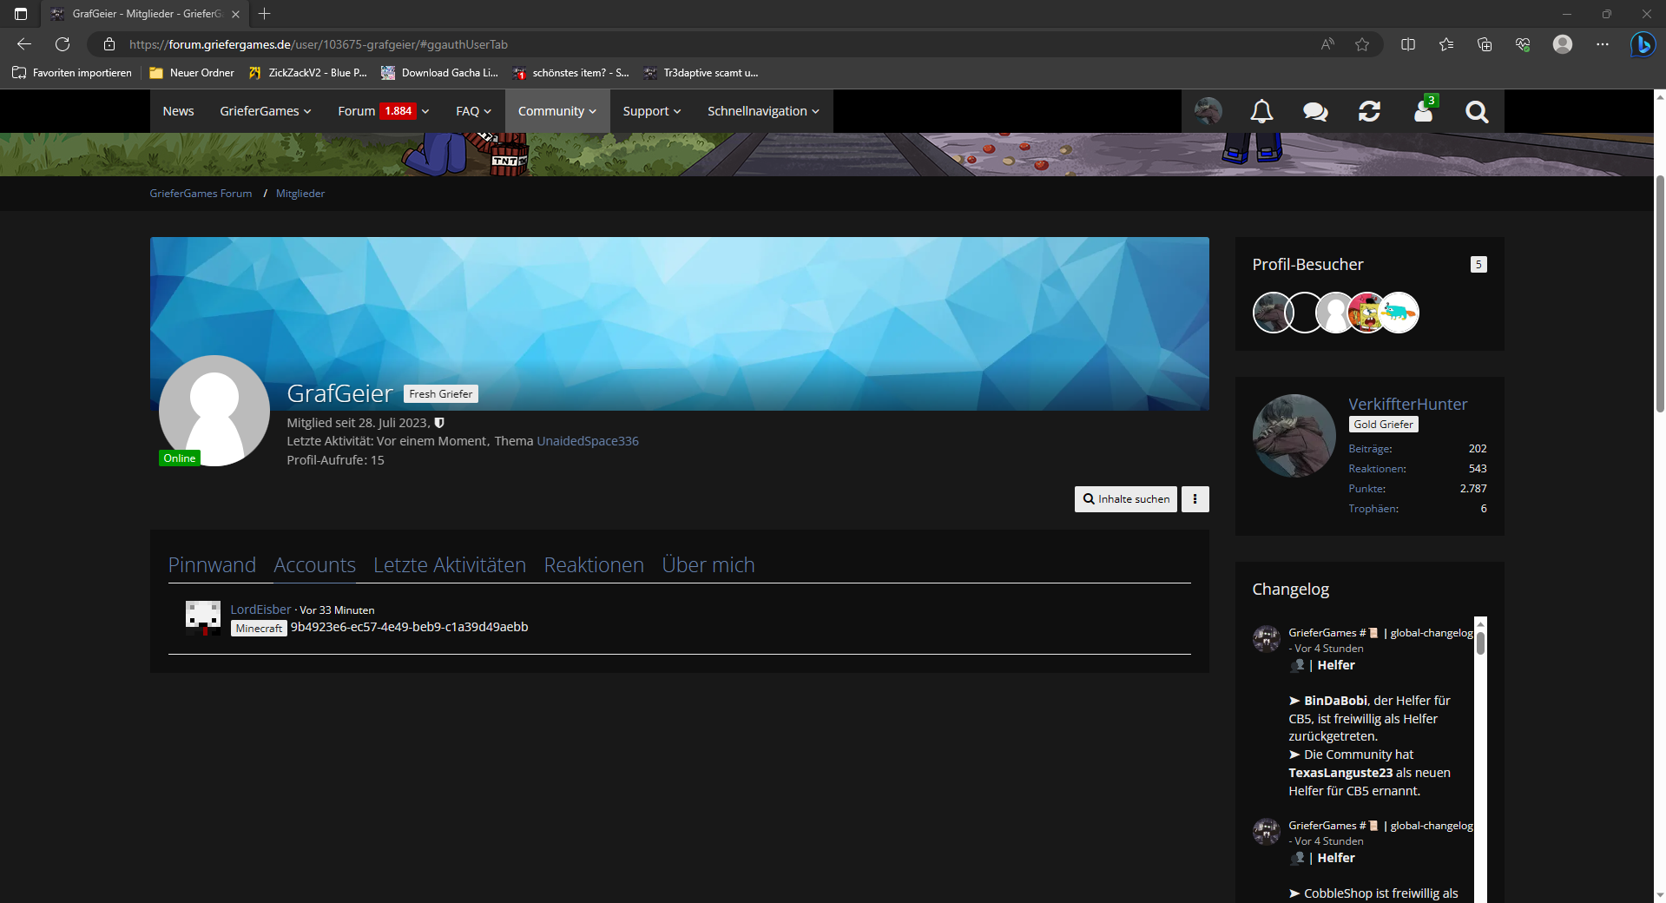1666x903 pixels.
Task: Open forum search magnifier icon
Action: pos(1477,111)
